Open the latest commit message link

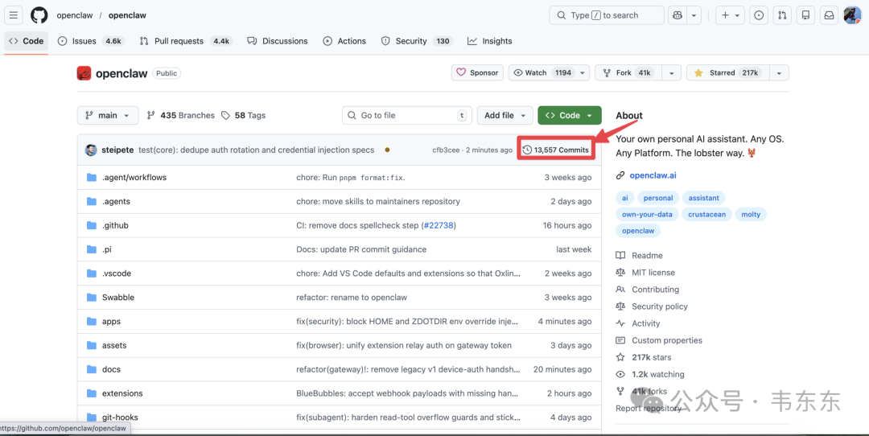tap(257, 150)
